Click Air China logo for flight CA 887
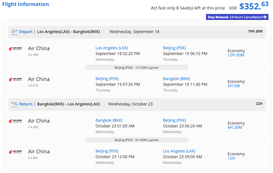273x173 pixels. click(x=15, y=152)
